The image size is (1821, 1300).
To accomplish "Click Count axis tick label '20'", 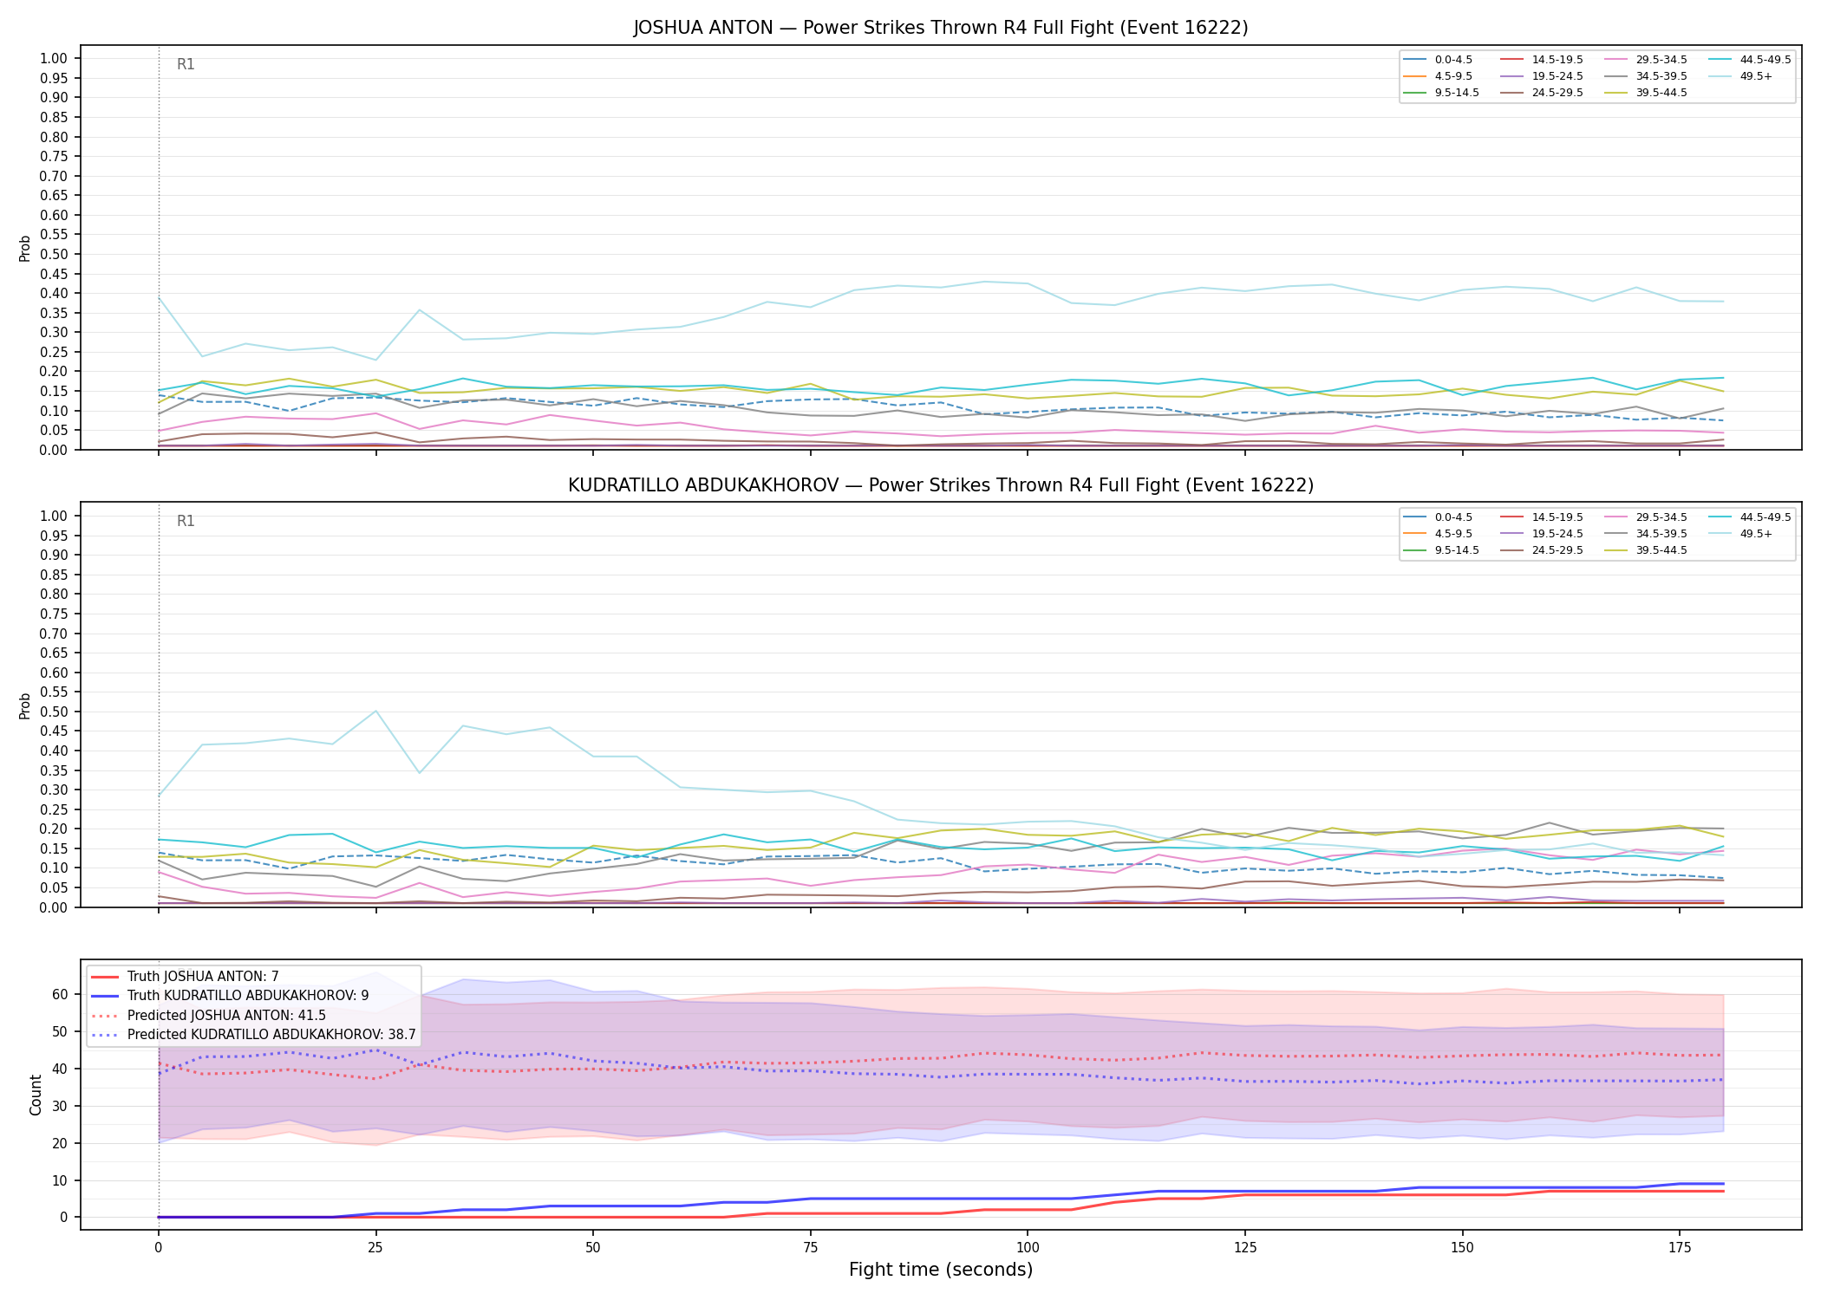I will click(x=60, y=1144).
